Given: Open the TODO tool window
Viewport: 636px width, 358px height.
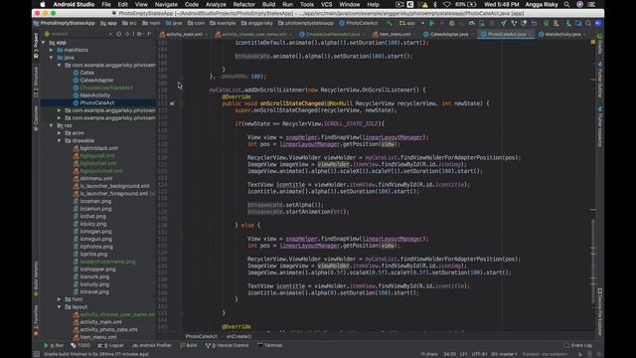Looking at the screenshot, I should pos(80,345).
